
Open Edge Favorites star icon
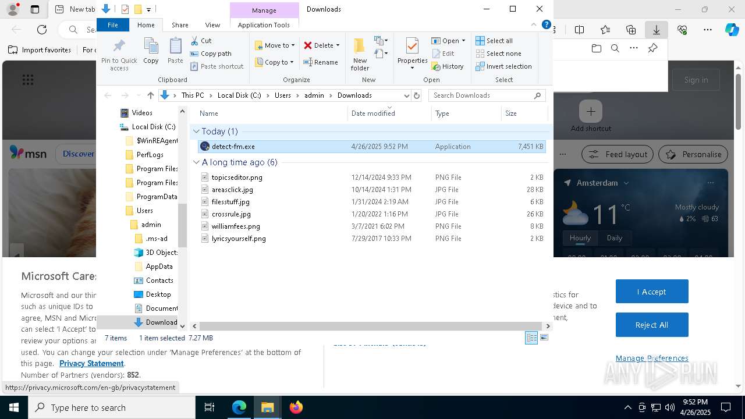tap(605, 30)
